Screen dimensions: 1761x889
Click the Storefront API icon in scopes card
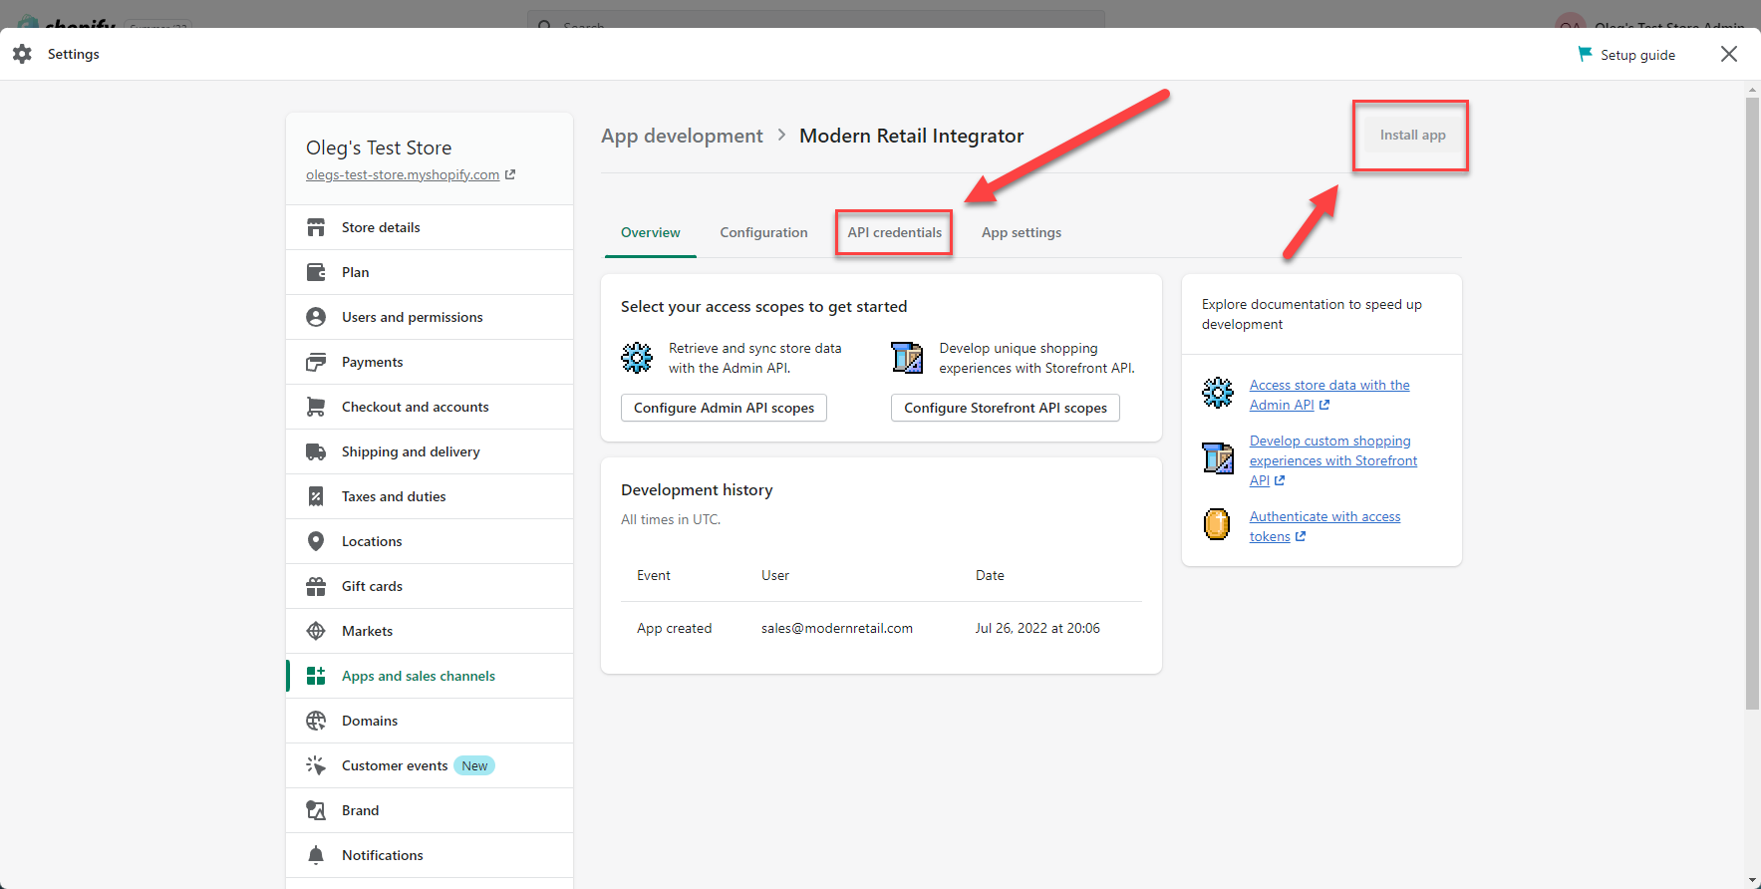coord(907,357)
